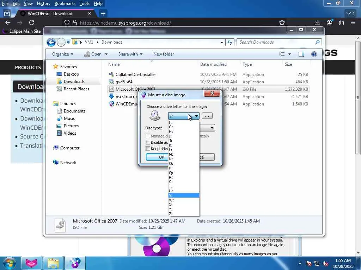Choose drive letter W: from list
Screen dimensions: 361x270
(184, 200)
